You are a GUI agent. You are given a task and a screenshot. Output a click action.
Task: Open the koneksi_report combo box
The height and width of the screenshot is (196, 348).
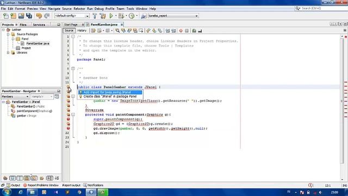click(173, 16)
